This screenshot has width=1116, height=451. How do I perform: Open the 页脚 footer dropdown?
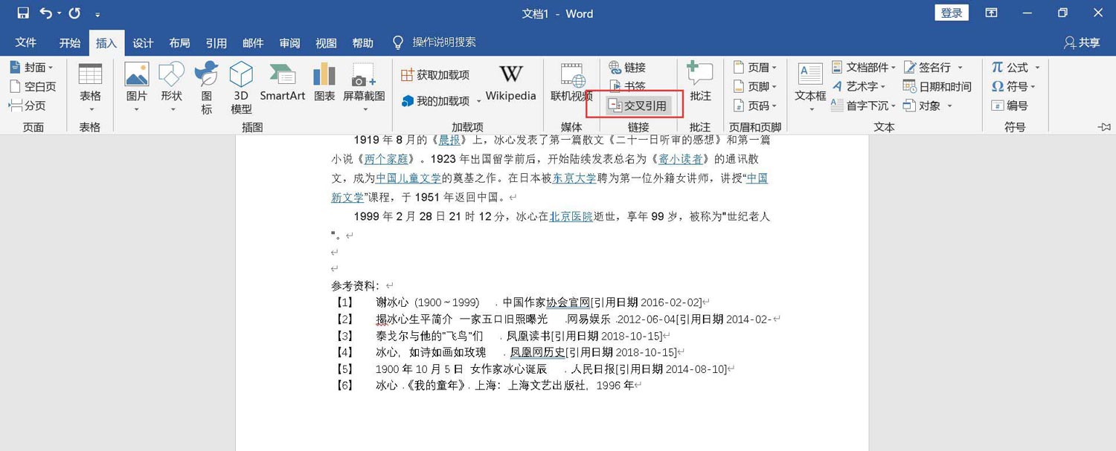click(755, 86)
